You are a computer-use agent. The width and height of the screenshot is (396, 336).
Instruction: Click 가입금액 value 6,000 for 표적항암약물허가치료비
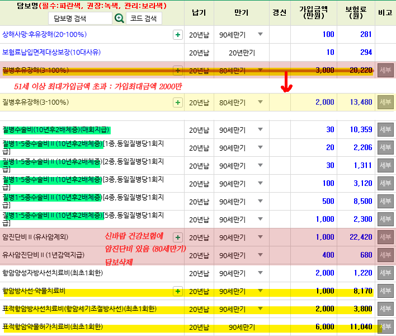pyautogui.click(x=325, y=327)
